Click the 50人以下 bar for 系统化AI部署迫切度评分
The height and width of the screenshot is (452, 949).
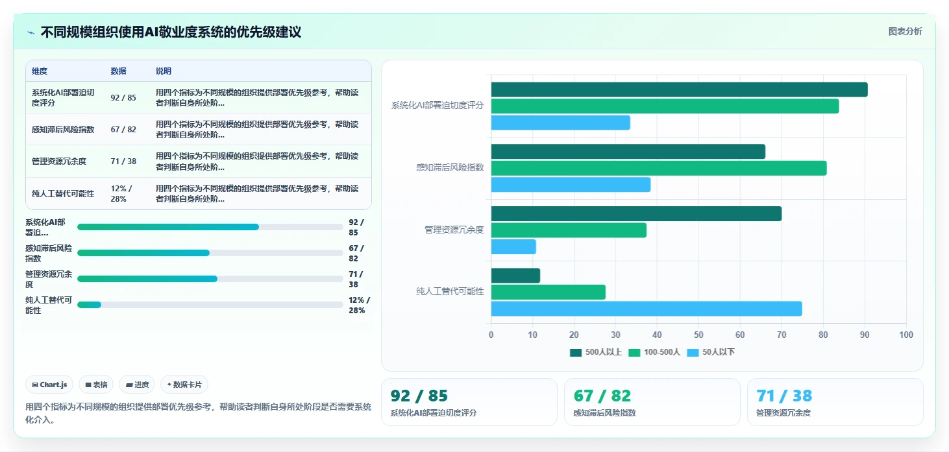[560, 123]
